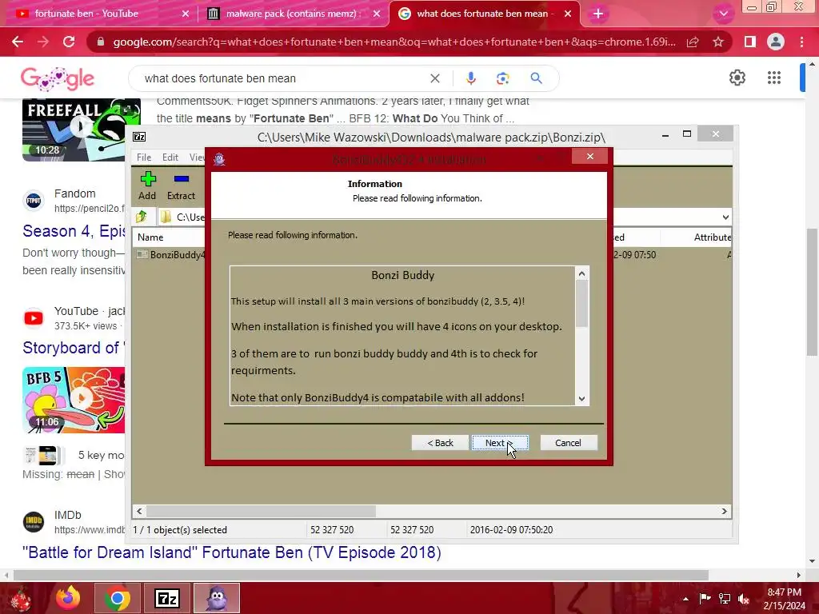Viewport: 819px width, 614px height.
Task: Open the Season 4 Fandom result link
Action: point(74,231)
